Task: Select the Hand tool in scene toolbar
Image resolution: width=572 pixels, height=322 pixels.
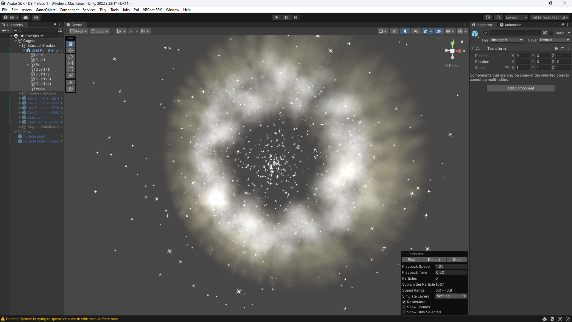Action: (x=71, y=44)
